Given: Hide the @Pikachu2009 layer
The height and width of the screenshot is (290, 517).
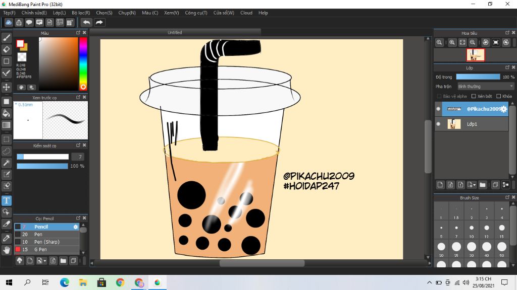Looking at the screenshot, I should (438, 109).
